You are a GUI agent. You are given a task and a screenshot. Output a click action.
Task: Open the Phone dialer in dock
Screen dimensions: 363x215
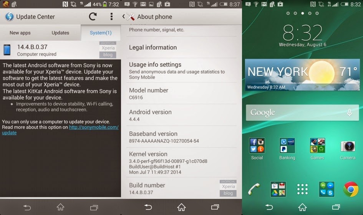(254, 189)
